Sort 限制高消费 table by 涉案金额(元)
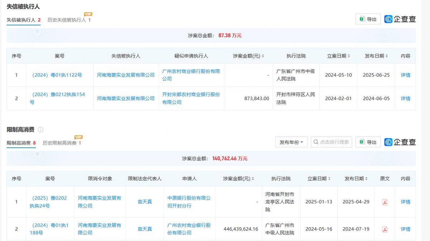430x241 pixels. pyautogui.click(x=253, y=179)
